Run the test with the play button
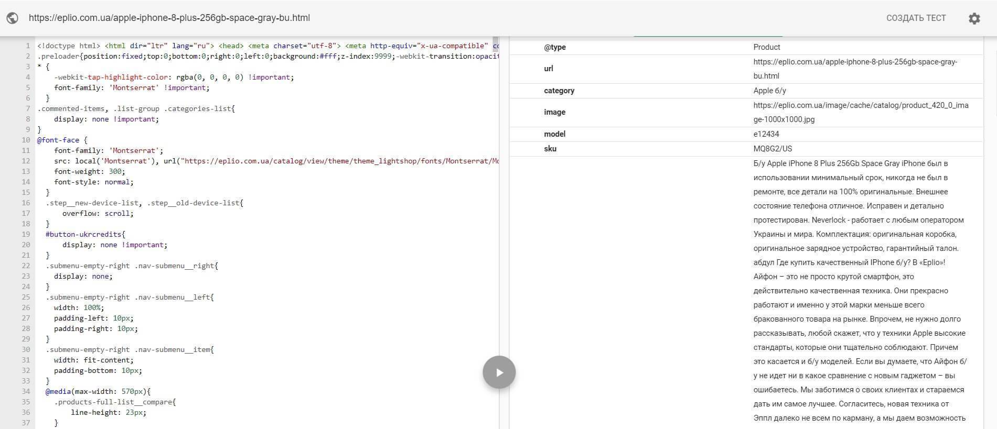 (x=499, y=372)
